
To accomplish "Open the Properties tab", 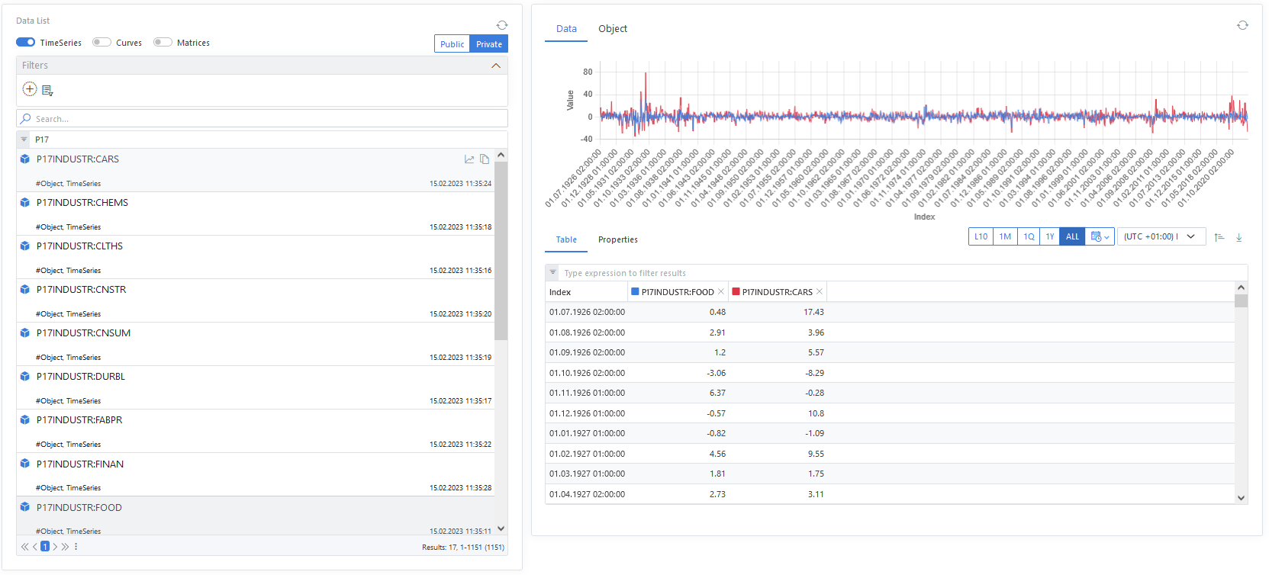I will point(617,239).
